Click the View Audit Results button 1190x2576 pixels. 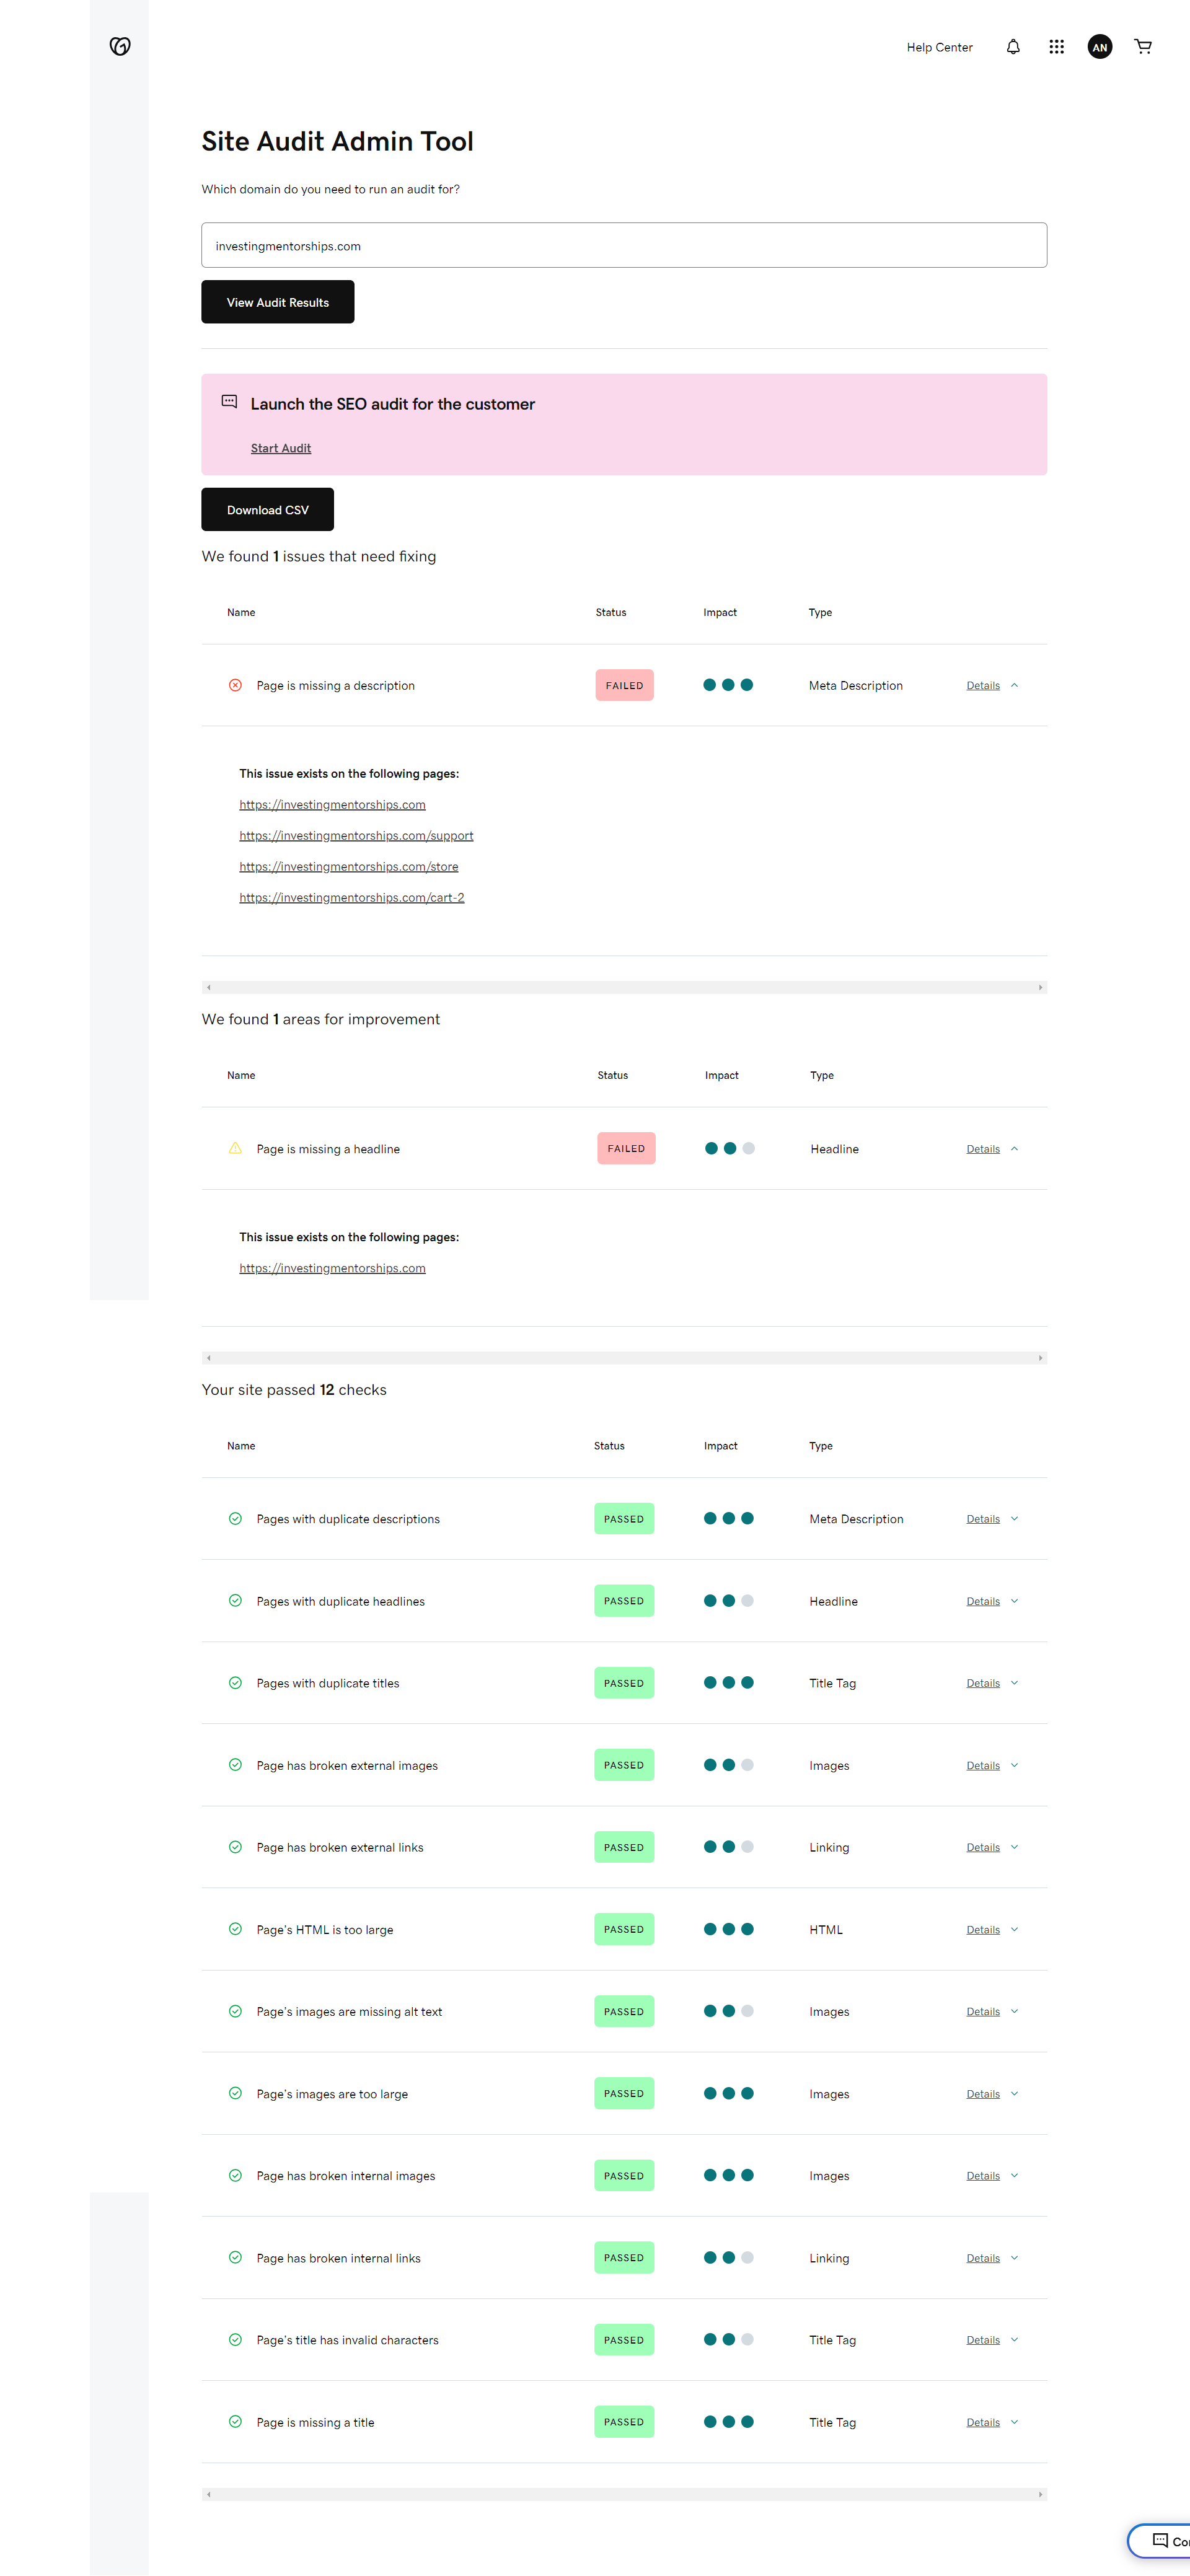(x=277, y=302)
